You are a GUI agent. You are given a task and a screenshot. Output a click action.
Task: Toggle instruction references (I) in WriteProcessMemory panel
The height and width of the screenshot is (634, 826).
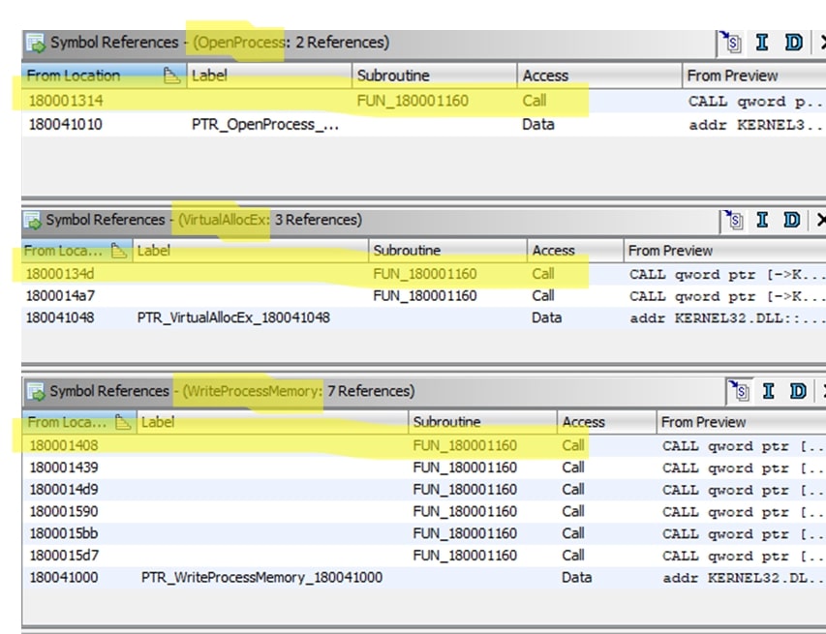(769, 391)
